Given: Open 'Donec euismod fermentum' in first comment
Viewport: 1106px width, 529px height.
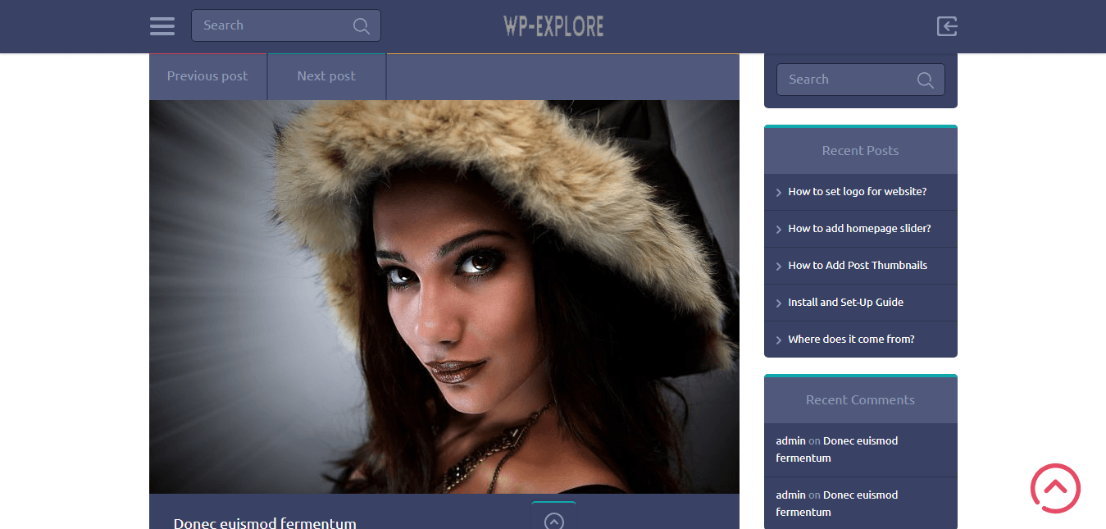Looking at the screenshot, I should 837,449.
